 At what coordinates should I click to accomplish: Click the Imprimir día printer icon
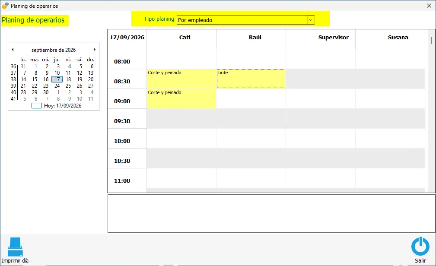pos(15,247)
